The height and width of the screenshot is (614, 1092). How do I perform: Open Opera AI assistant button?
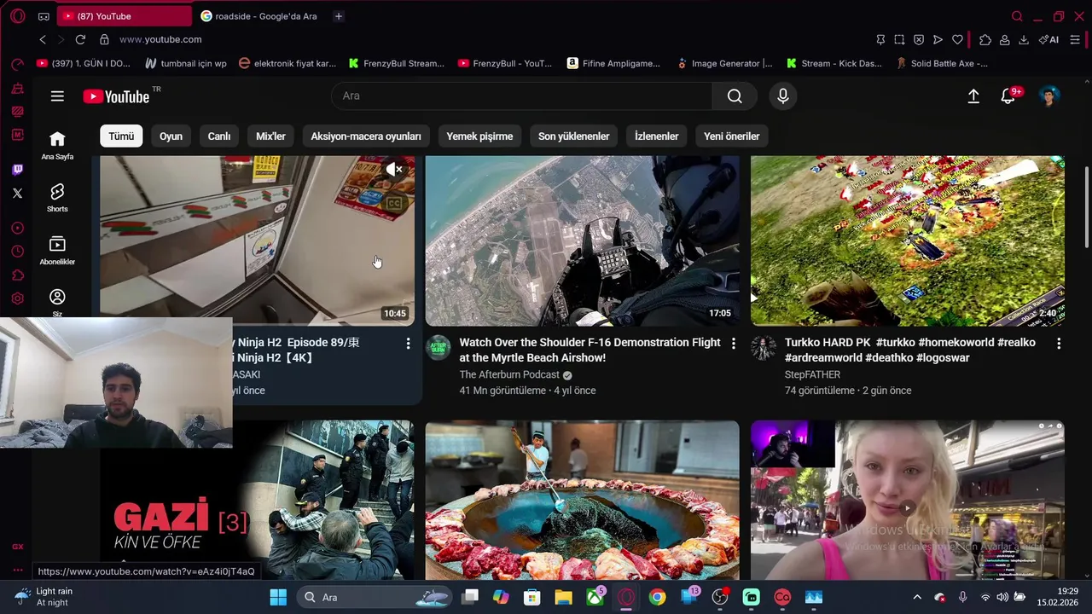pos(1048,39)
